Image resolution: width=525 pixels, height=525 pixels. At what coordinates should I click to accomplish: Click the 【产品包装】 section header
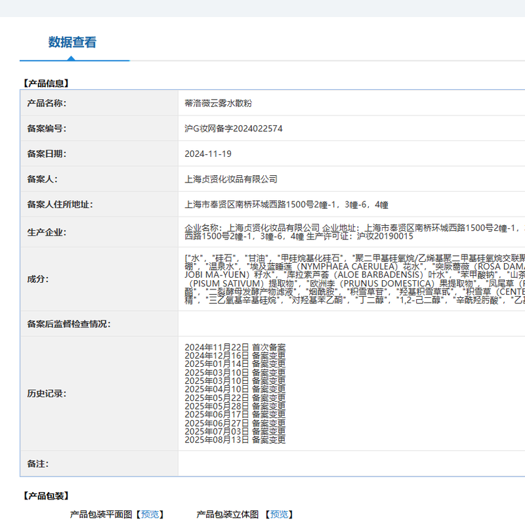(x=45, y=496)
